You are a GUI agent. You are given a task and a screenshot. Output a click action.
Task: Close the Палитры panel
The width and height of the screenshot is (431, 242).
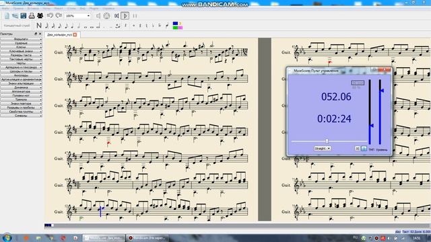[x=40, y=34]
